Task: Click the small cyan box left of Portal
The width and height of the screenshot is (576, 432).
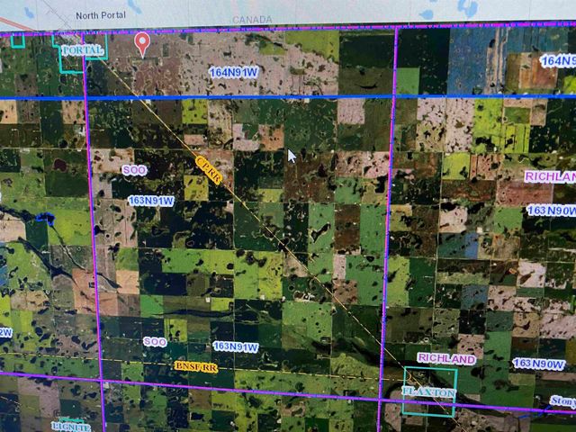Action: click(x=17, y=40)
